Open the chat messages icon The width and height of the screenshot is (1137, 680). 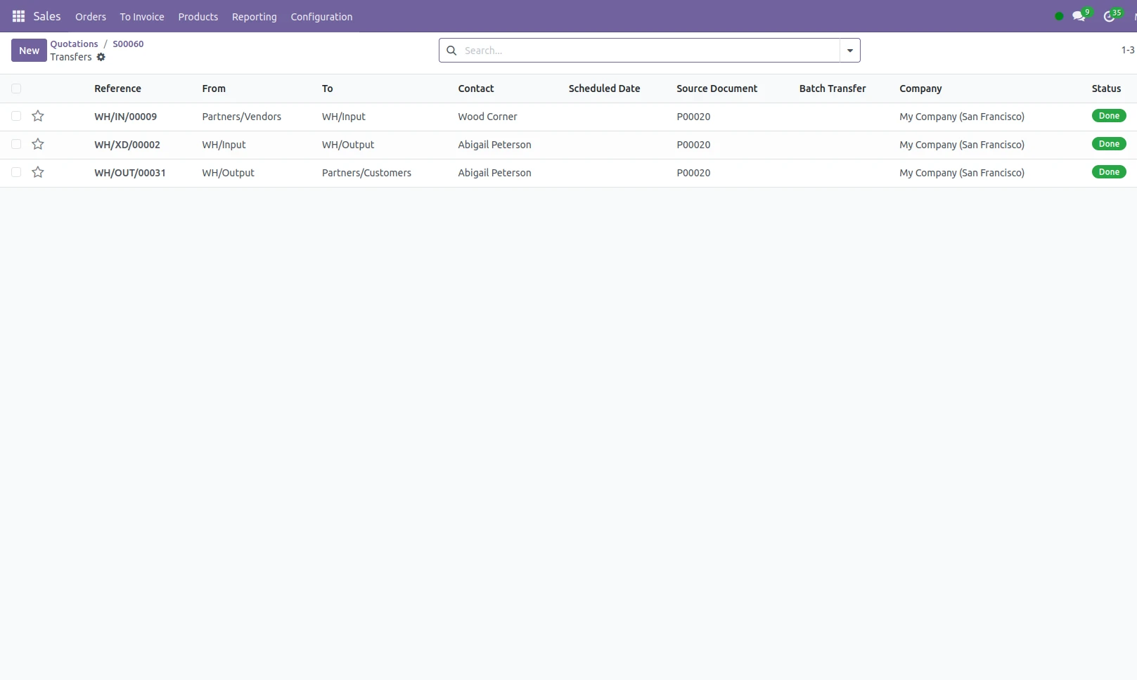coord(1078,16)
